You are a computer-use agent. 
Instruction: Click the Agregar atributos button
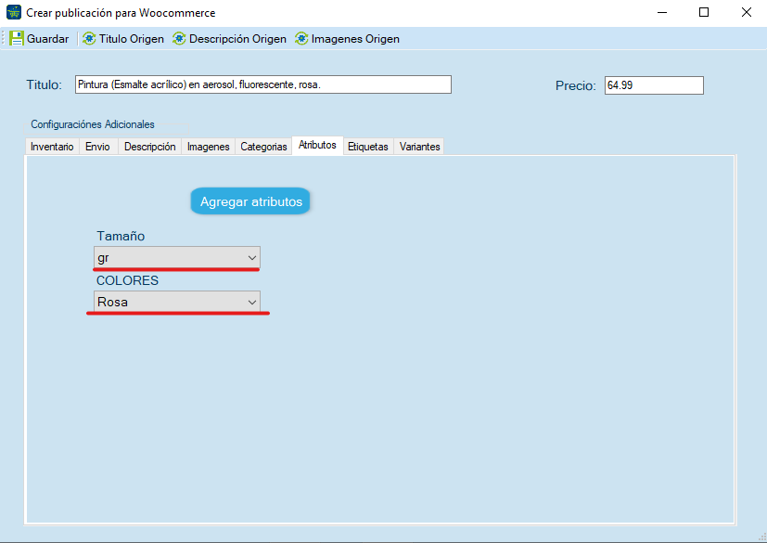pos(250,201)
